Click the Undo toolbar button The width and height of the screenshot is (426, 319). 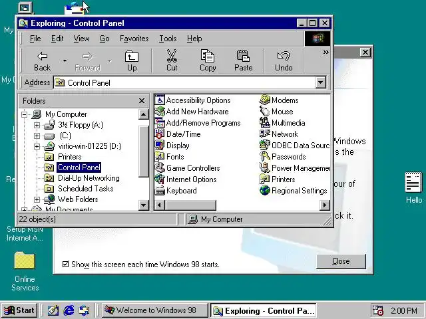click(284, 61)
